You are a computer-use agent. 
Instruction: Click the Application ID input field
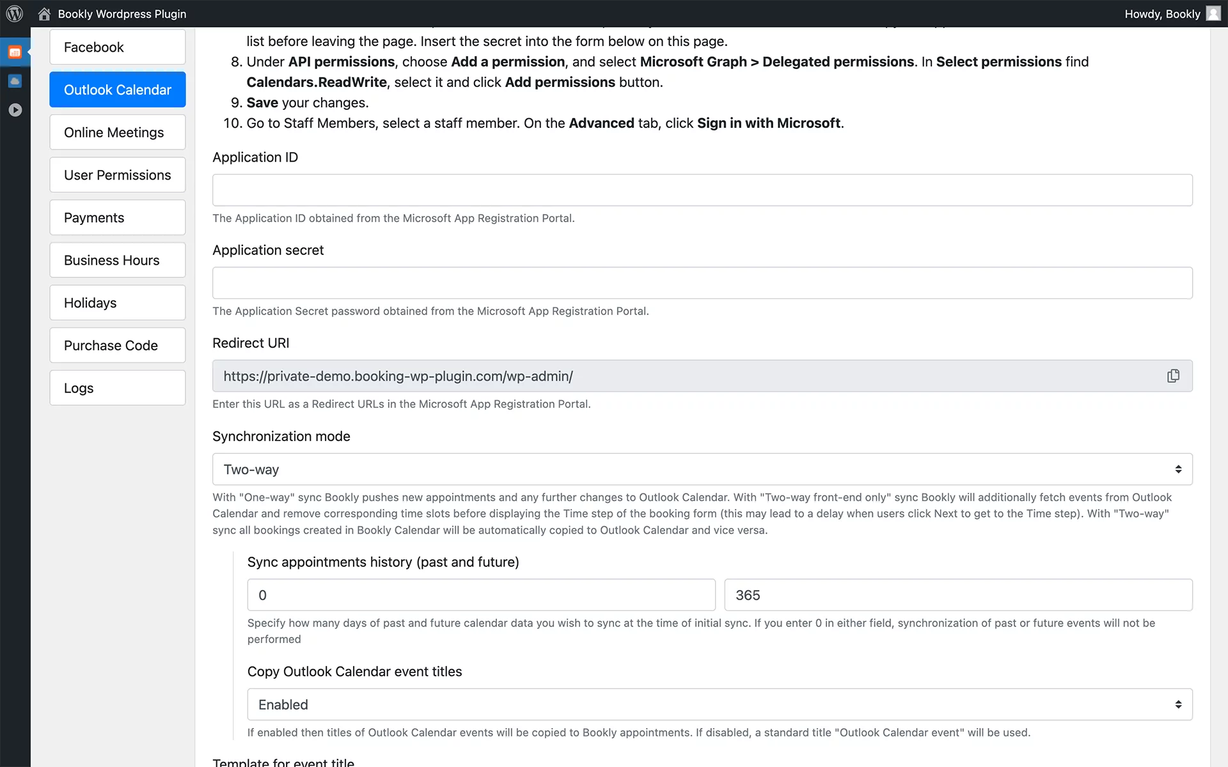point(702,190)
